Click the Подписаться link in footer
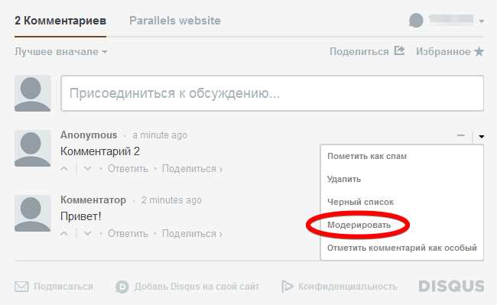The image size is (497, 305). [x=63, y=287]
